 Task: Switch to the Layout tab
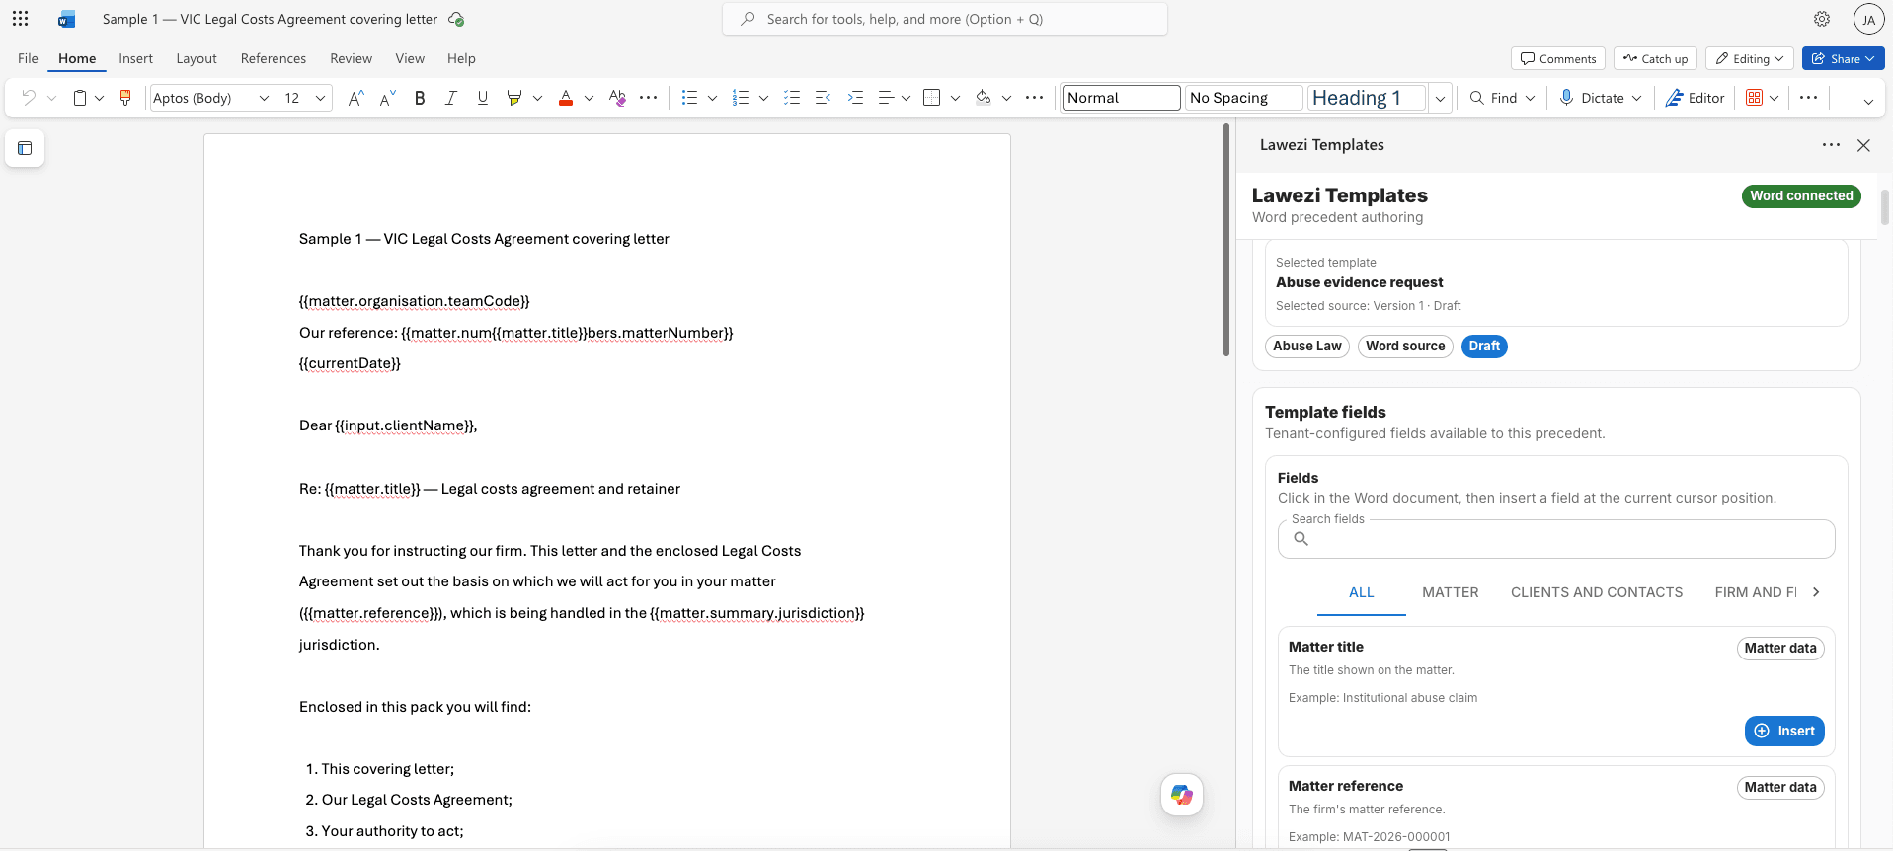[197, 58]
